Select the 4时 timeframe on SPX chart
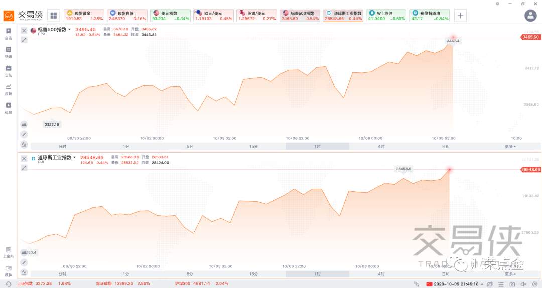This screenshot has height=288, width=542. [x=381, y=146]
